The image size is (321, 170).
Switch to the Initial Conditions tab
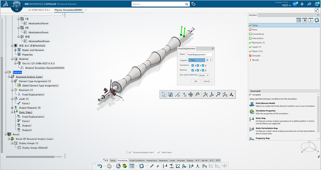tap(137, 161)
